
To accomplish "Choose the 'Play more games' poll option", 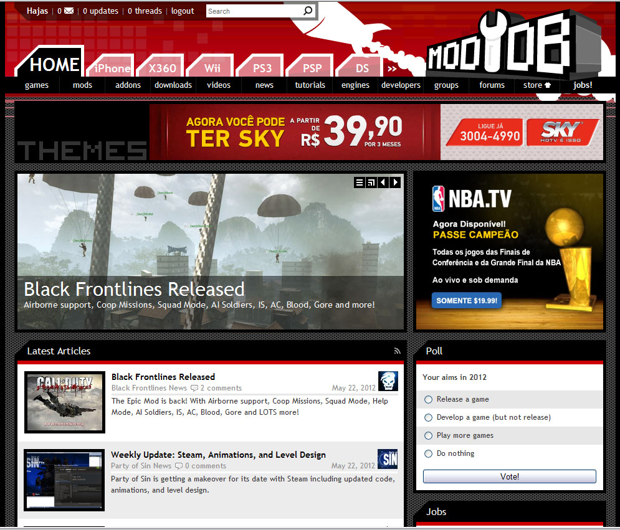I will pos(428,436).
